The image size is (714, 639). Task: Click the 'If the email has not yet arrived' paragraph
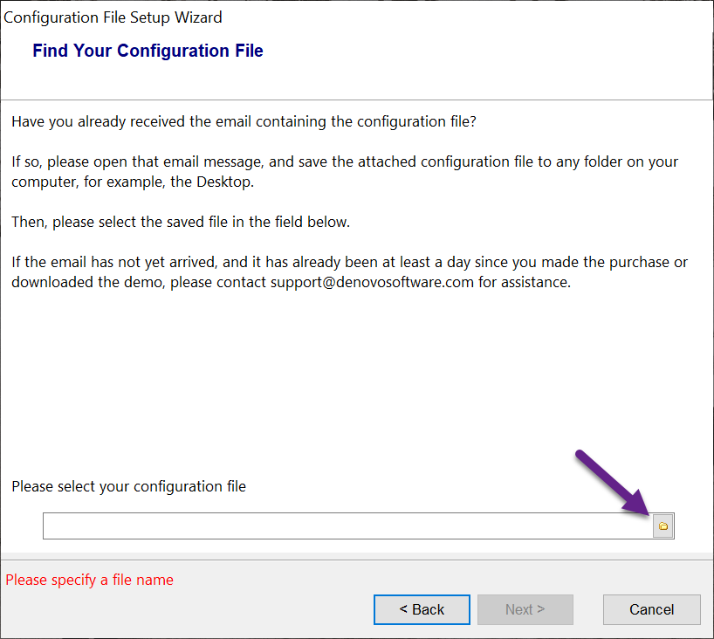click(349, 271)
